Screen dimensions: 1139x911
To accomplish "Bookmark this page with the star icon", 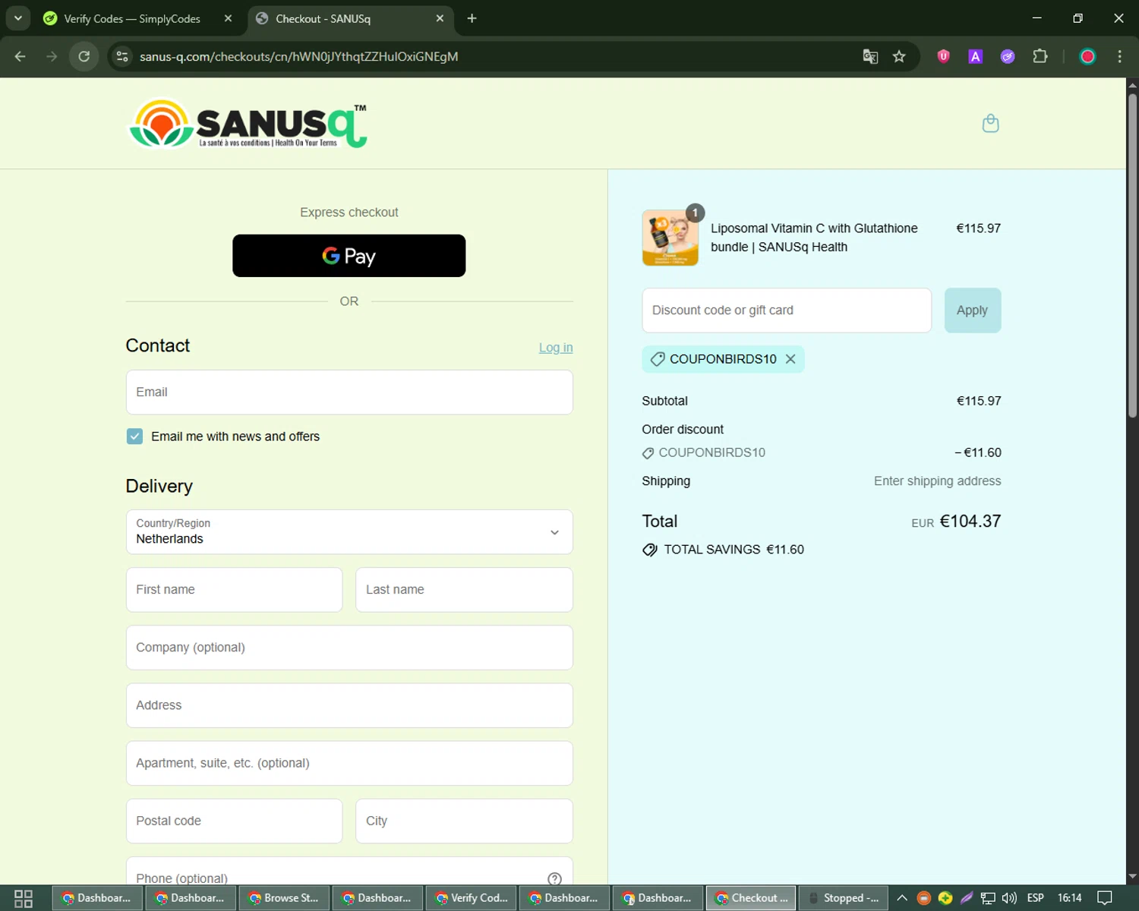I will 899,56.
